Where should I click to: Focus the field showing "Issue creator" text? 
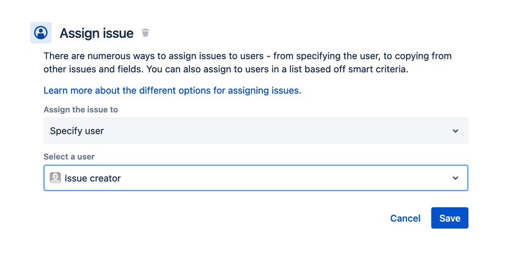pyautogui.click(x=93, y=178)
